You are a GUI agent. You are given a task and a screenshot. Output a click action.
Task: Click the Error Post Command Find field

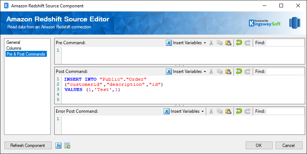point(285,111)
